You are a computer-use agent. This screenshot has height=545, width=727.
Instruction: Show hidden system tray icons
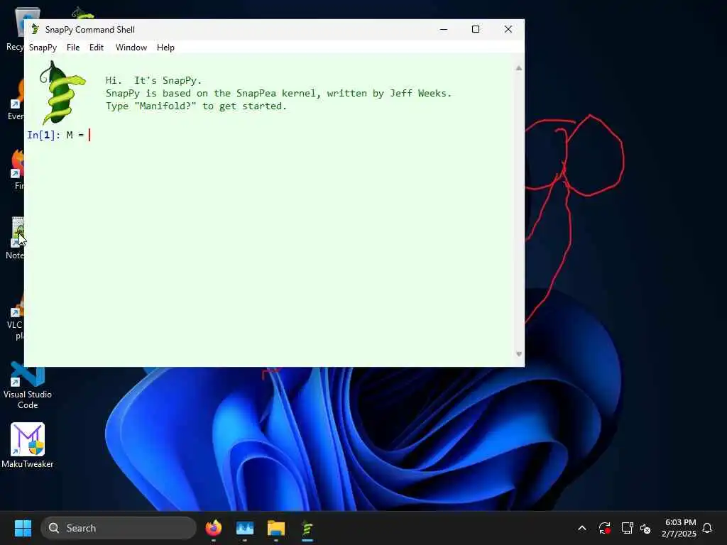click(582, 528)
